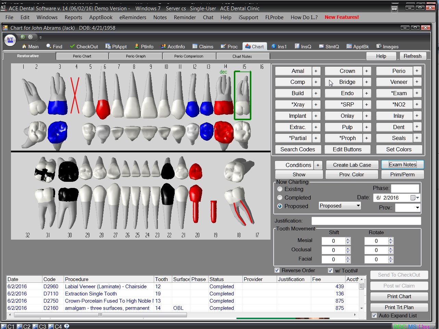Uncheck the Reverse Order checkbox
This screenshot has height=329, width=439.
[x=277, y=270]
